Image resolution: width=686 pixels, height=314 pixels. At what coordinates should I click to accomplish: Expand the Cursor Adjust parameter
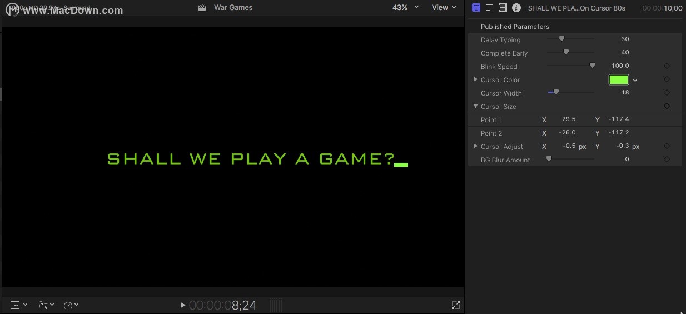pyautogui.click(x=475, y=146)
